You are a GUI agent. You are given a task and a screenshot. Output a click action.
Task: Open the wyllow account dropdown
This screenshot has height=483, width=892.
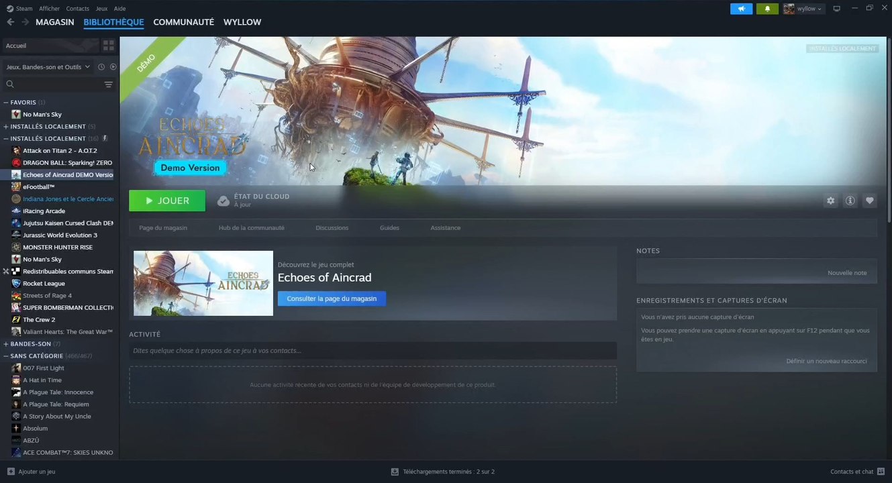[809, 9]
